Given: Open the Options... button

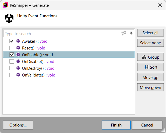Looking at the screenshot, I should coord(18,125).
